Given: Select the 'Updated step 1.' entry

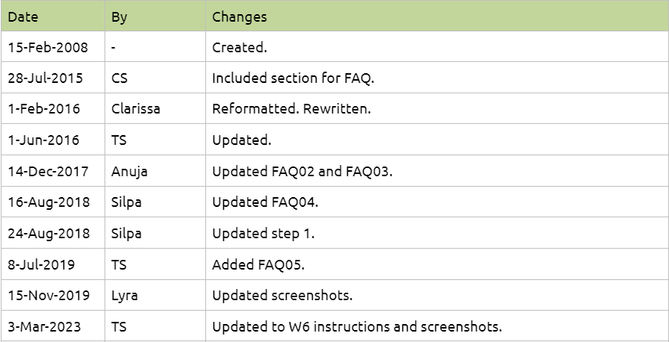Looking at the screenshot, I should (x=264, y=233).
